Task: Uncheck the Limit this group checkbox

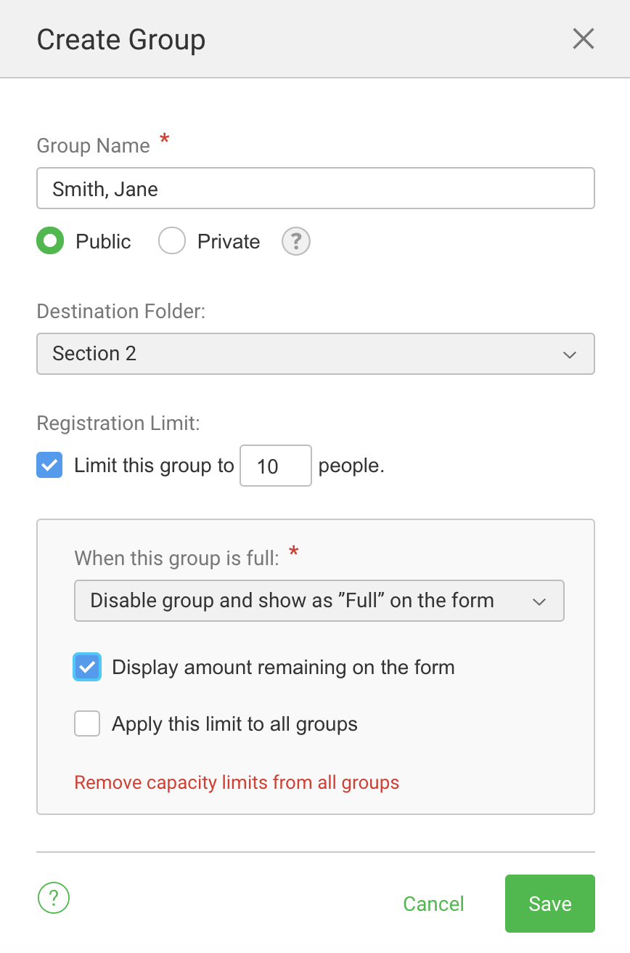Action: pyautogui.click(x=49, y=466)
